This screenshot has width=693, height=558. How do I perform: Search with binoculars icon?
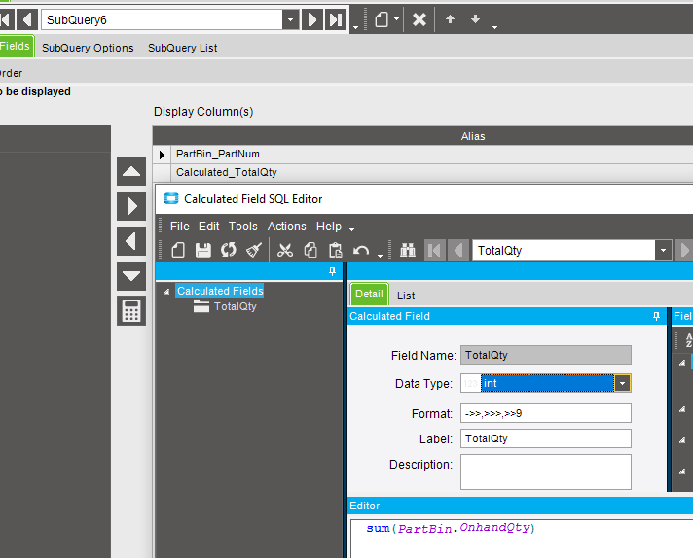pos(408,250)
